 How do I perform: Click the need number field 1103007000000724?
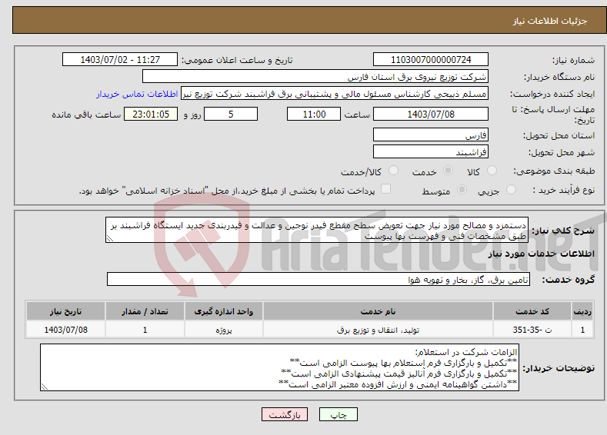click(431, 59)
